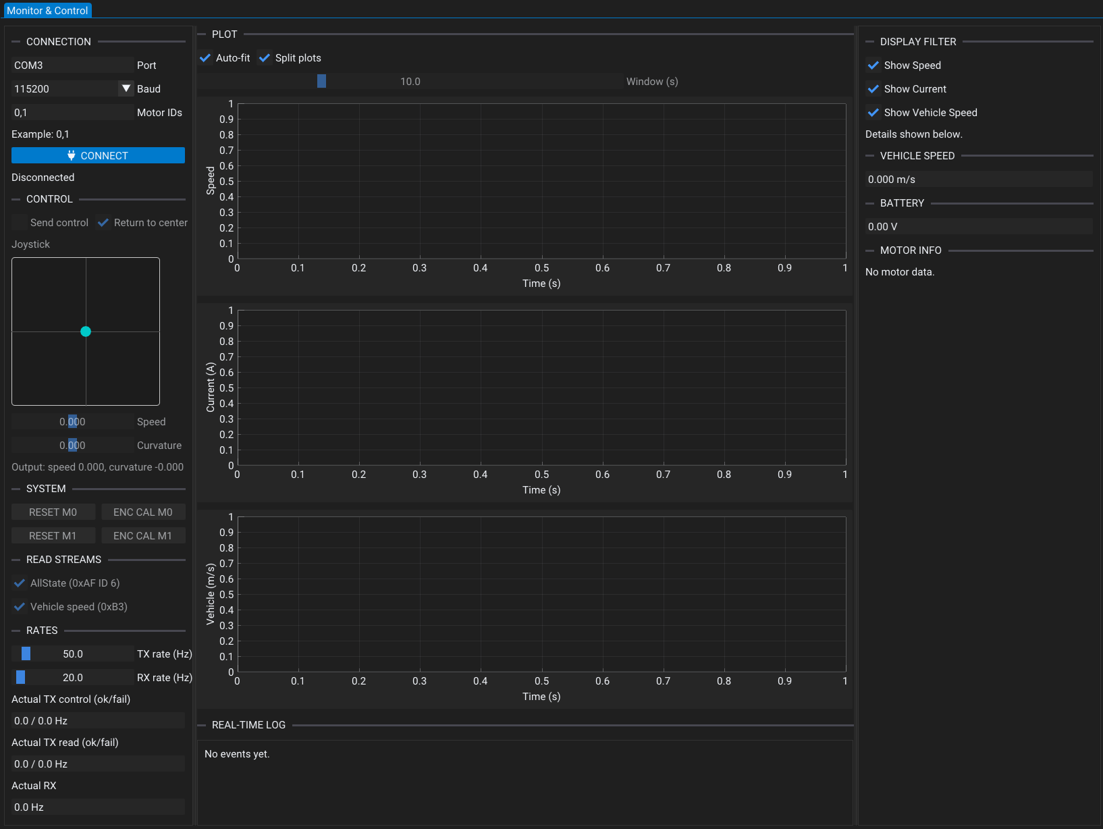Screen dimensions: 1103x829
Task: Select the Monitor & Control tab
Action: pos(47,10)
